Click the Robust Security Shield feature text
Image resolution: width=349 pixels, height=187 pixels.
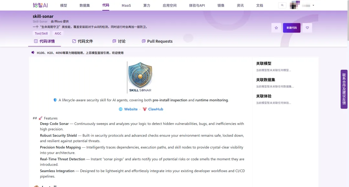click(58, 135)
